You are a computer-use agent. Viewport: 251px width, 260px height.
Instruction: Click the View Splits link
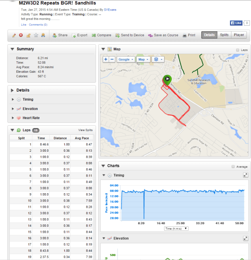pos(85,130)
